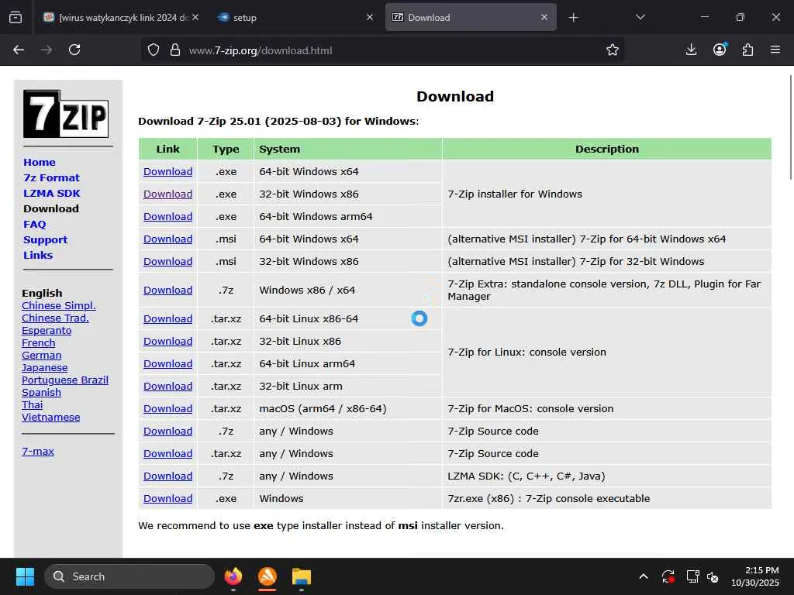Click the forward navigation arrow
The height and width of the screenshot is (595, 794).
pos(47,50)
